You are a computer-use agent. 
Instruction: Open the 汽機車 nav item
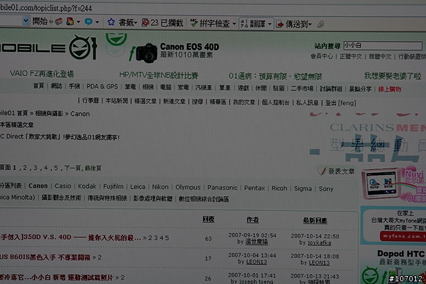click(x=204, y=87)
